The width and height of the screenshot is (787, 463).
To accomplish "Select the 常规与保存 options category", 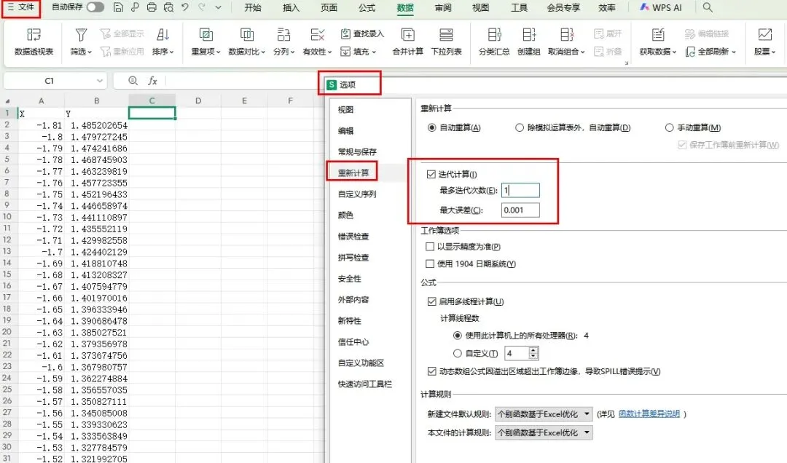I will 357,151.
